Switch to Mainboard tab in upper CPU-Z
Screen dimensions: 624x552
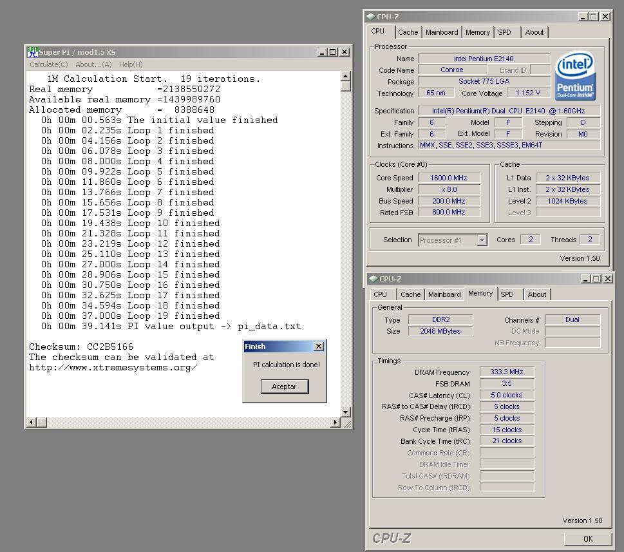click(442, 32)
